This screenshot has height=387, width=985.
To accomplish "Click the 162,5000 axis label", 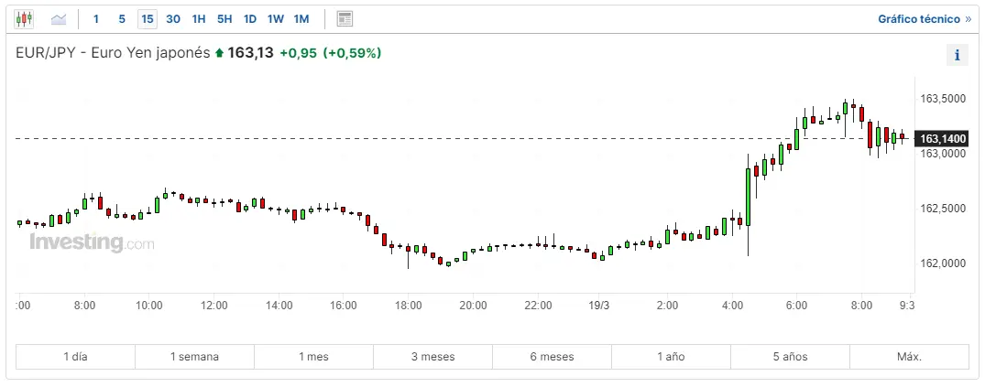I will coord(944,209).
